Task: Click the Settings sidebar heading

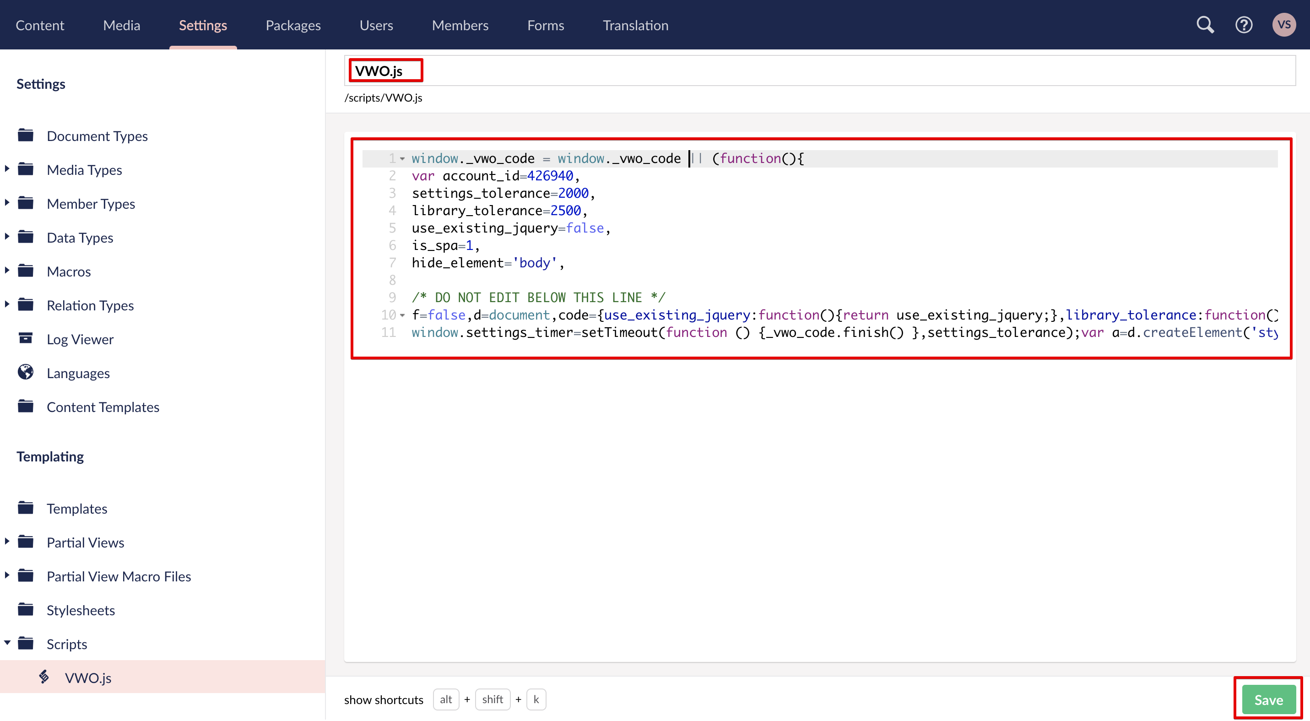Action: pos(41,83)
